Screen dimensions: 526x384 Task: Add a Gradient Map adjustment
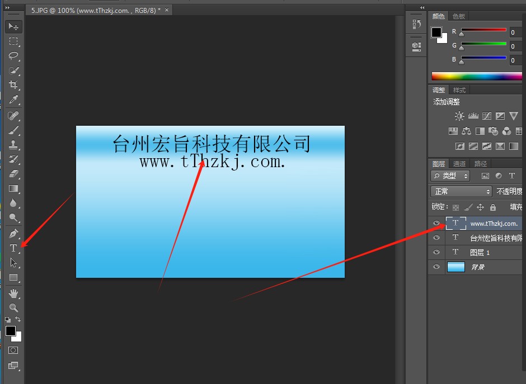pyautogui.click(x=514, y=146)
